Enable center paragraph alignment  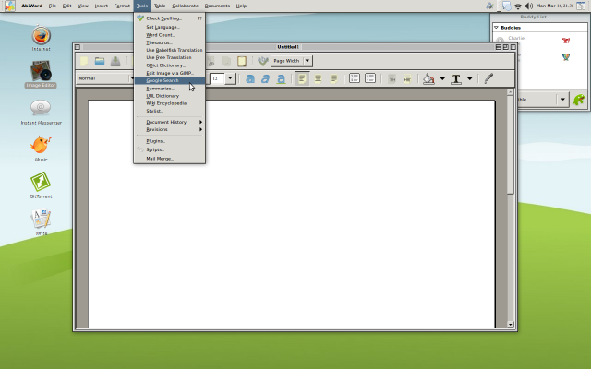(x=318, y=78)
